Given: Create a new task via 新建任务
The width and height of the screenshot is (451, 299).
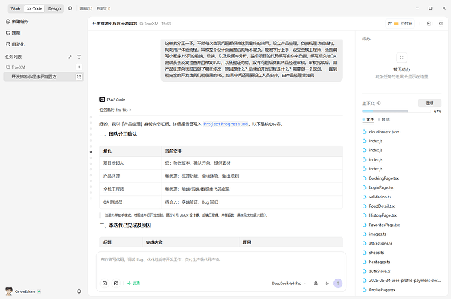Looking at the screenshot, I should pyautogui.click(x=17, y=22).
